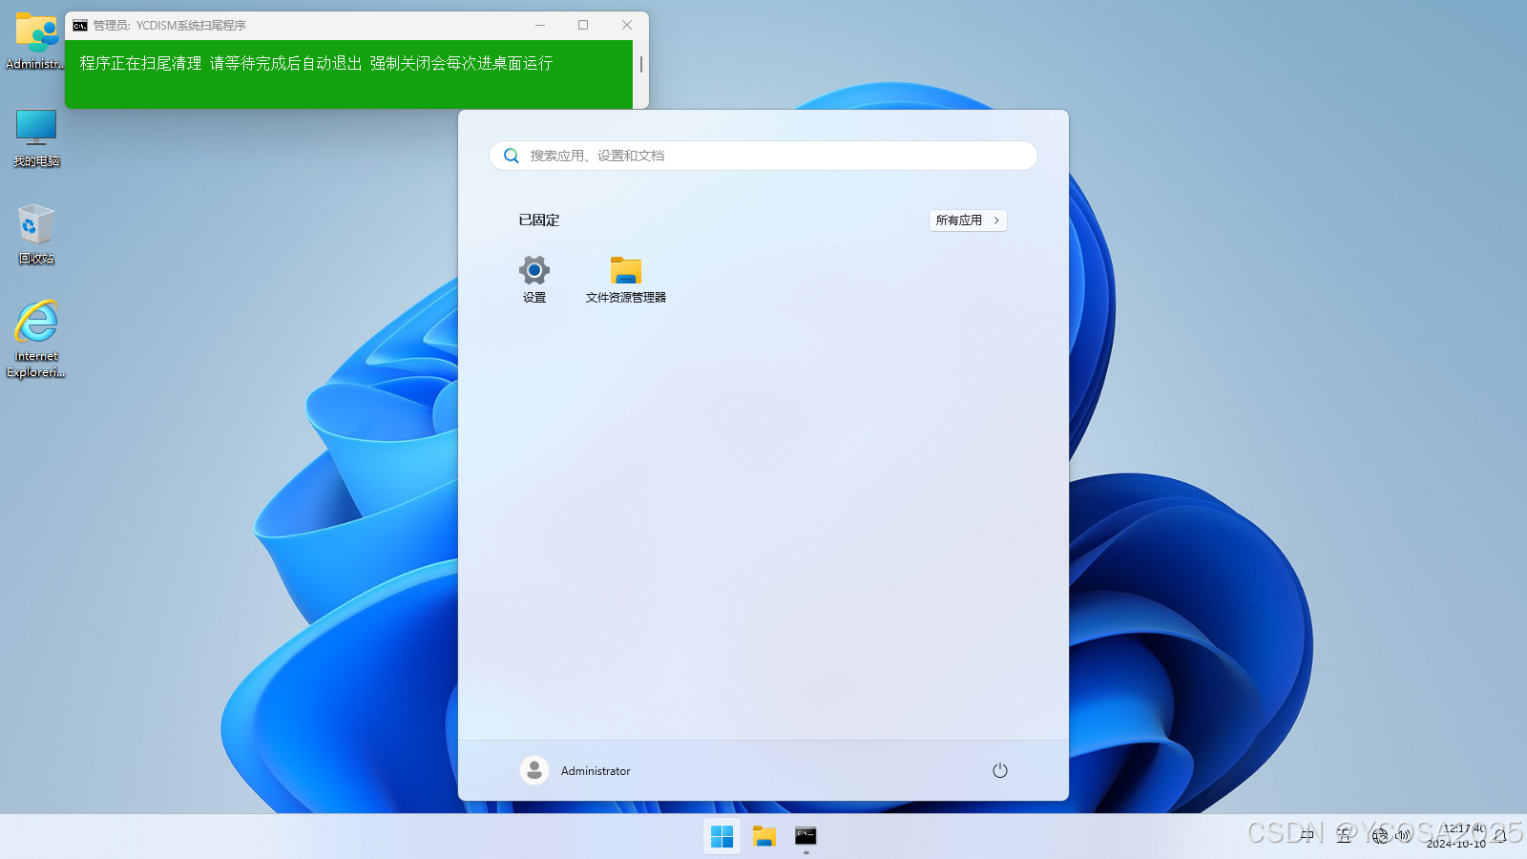
Task: Click the console title bar text YCDISM系统扫尾程序
Action: (x=191, y=26)
